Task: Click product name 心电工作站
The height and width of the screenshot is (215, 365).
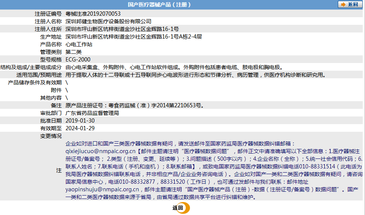Action: click(x=79, y=44)
